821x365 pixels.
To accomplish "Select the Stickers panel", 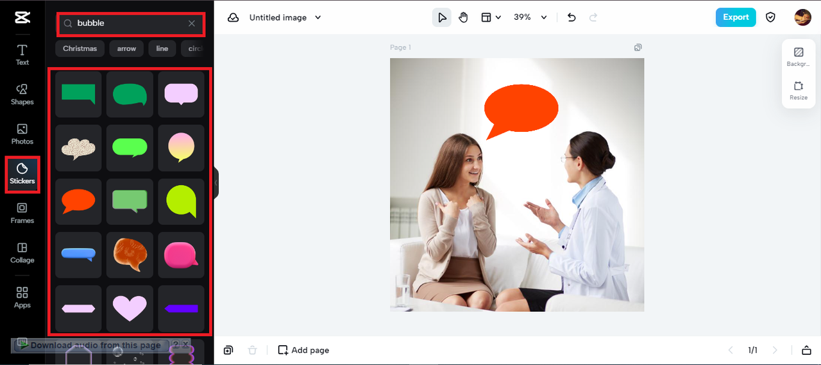I will pos(22,174).
